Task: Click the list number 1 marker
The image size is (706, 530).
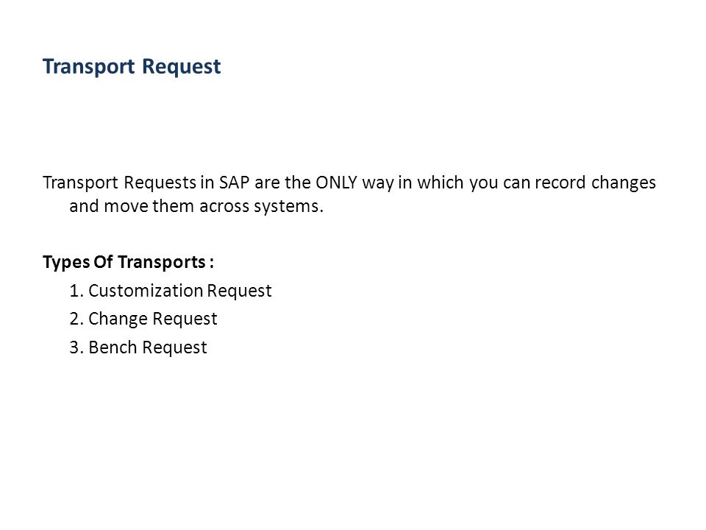Action: coord(76,291)
